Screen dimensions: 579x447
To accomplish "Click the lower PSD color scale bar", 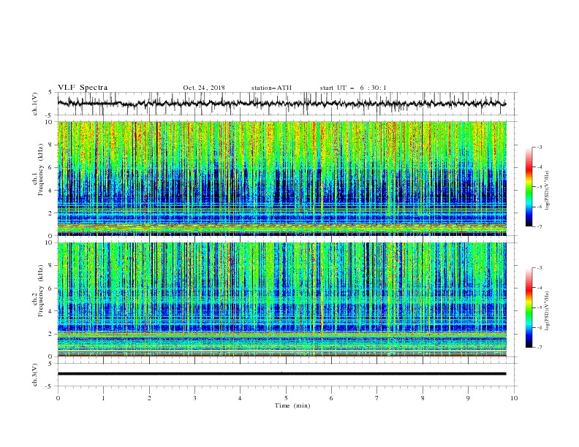I will 529,307.
